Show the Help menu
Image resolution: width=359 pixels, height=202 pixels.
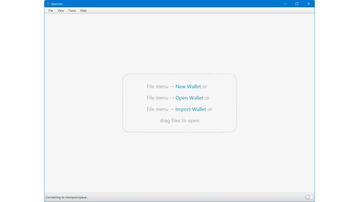pyautogui.click(x=83, y=11)
